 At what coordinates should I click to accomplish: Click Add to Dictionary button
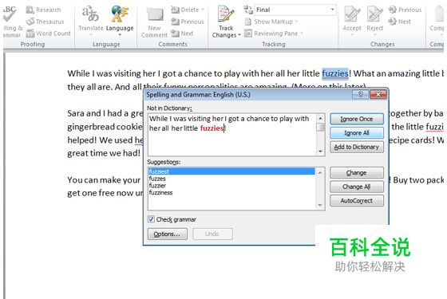point(357,147)
